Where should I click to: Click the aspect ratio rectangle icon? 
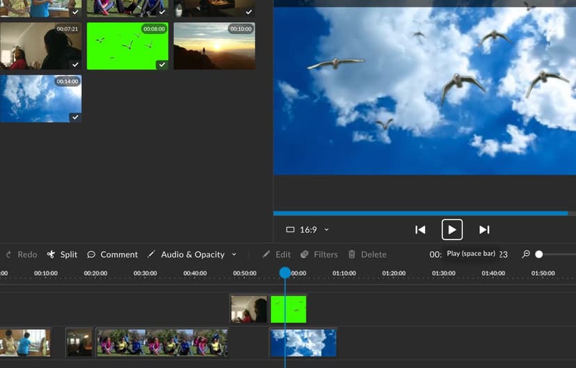(290, 230)
